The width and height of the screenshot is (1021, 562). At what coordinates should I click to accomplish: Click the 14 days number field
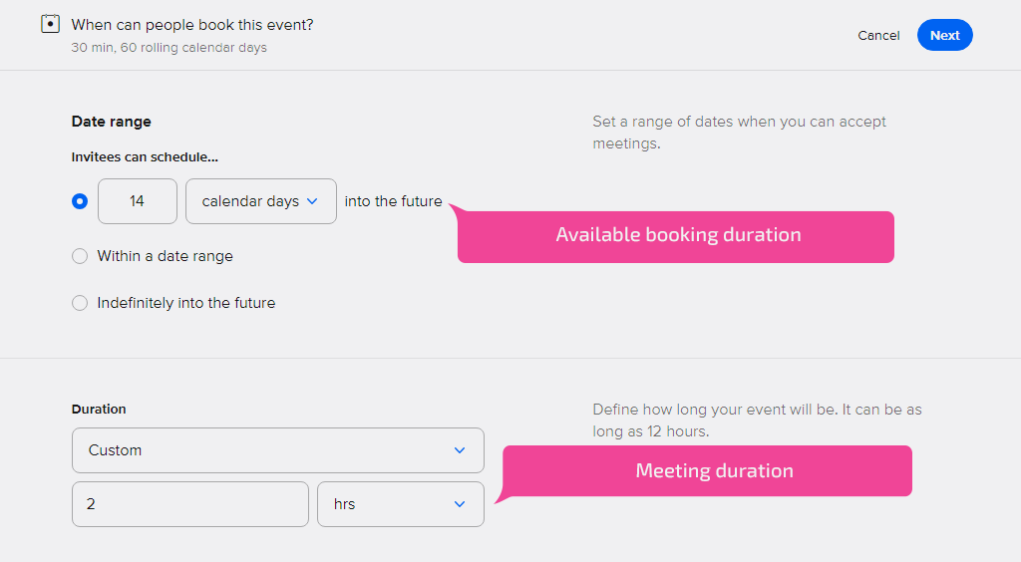[x=138, y=201]
